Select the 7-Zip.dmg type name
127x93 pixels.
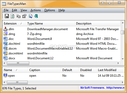tap(34, 34)
